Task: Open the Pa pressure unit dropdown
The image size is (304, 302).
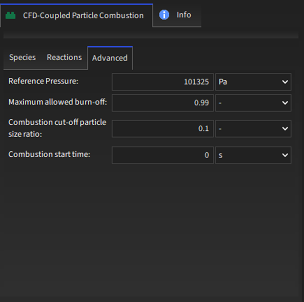Action: click(253, 82)
